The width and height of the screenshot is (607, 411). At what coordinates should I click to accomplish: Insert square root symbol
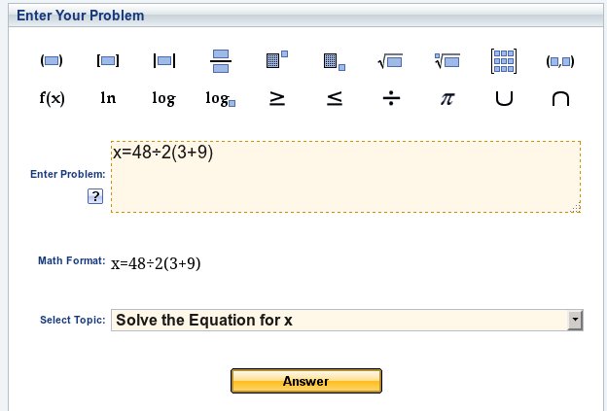[x=390, y=61]
